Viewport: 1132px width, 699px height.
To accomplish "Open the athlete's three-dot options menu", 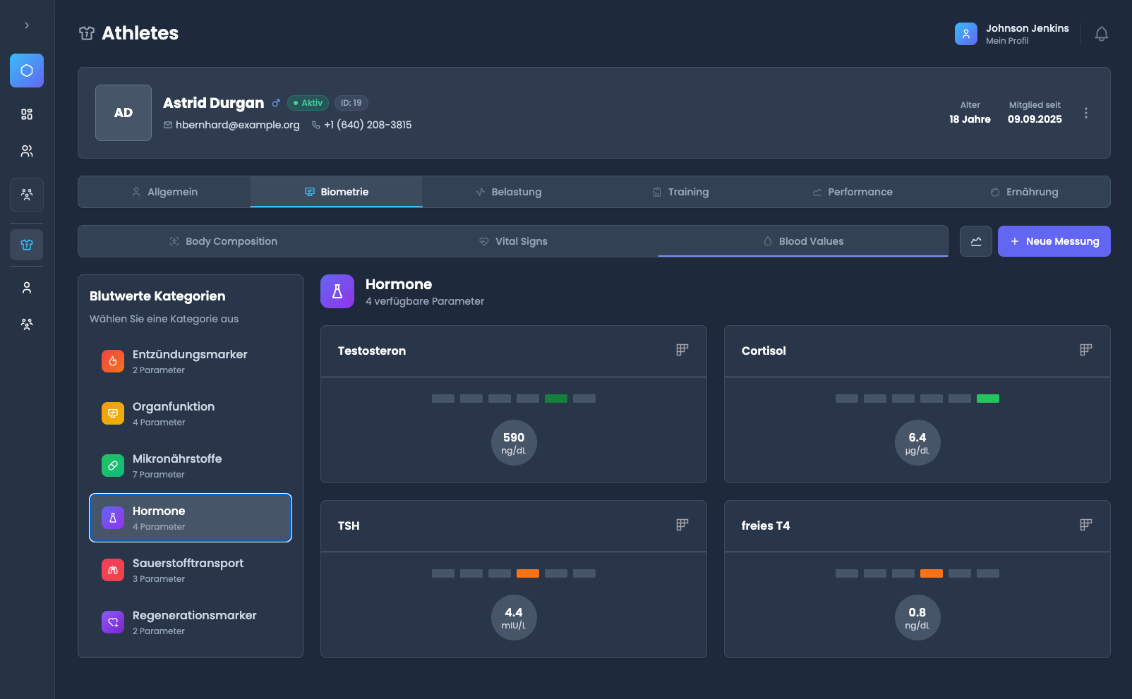I will 1085,113.
